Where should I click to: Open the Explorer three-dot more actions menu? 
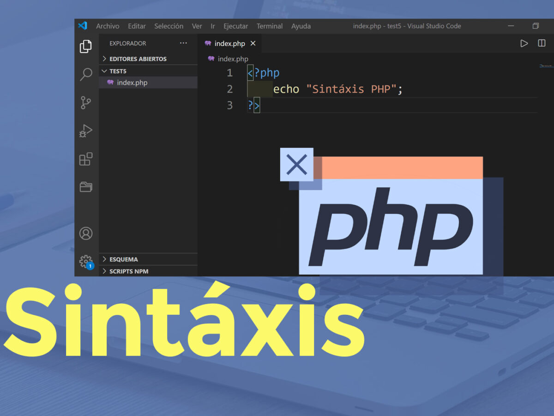183,43
